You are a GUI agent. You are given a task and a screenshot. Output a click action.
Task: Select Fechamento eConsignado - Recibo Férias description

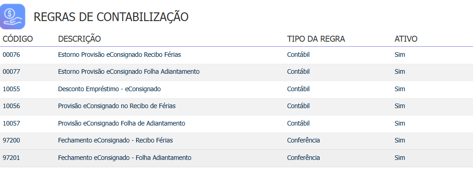click(115, 141)
